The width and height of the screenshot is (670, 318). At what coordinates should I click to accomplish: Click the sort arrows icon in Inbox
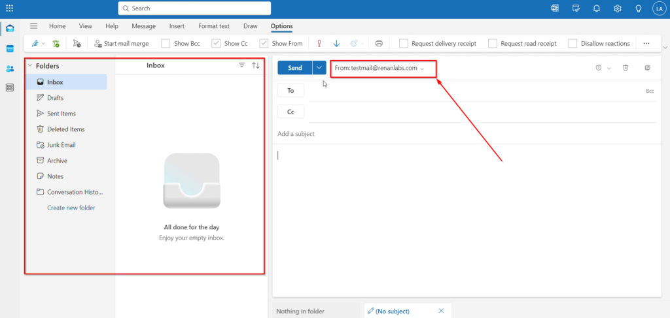tap(256, 65)
